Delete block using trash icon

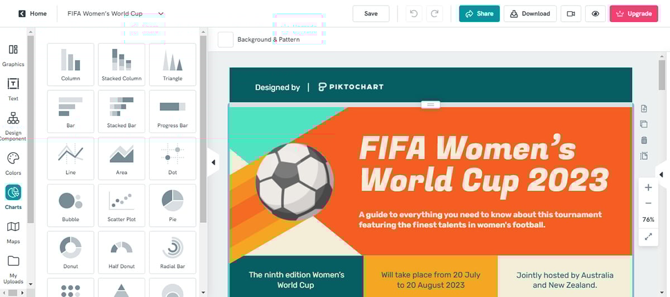point(644,140)
